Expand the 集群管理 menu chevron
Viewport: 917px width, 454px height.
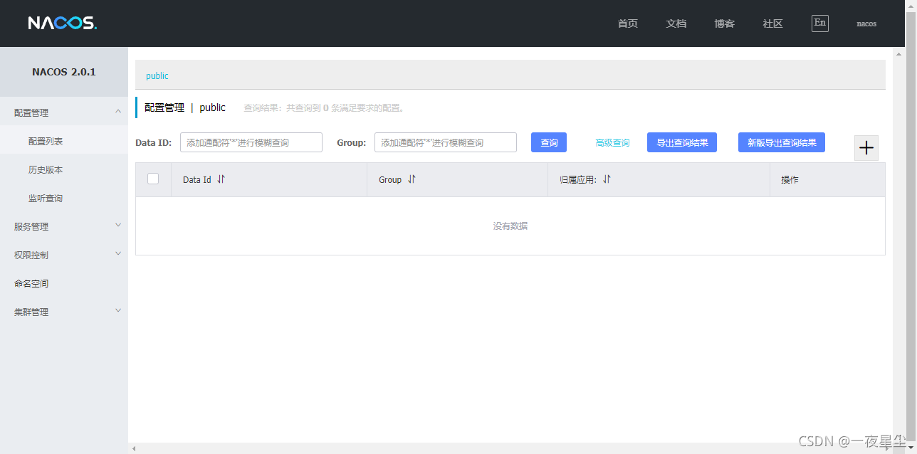[x=118, y=310]
